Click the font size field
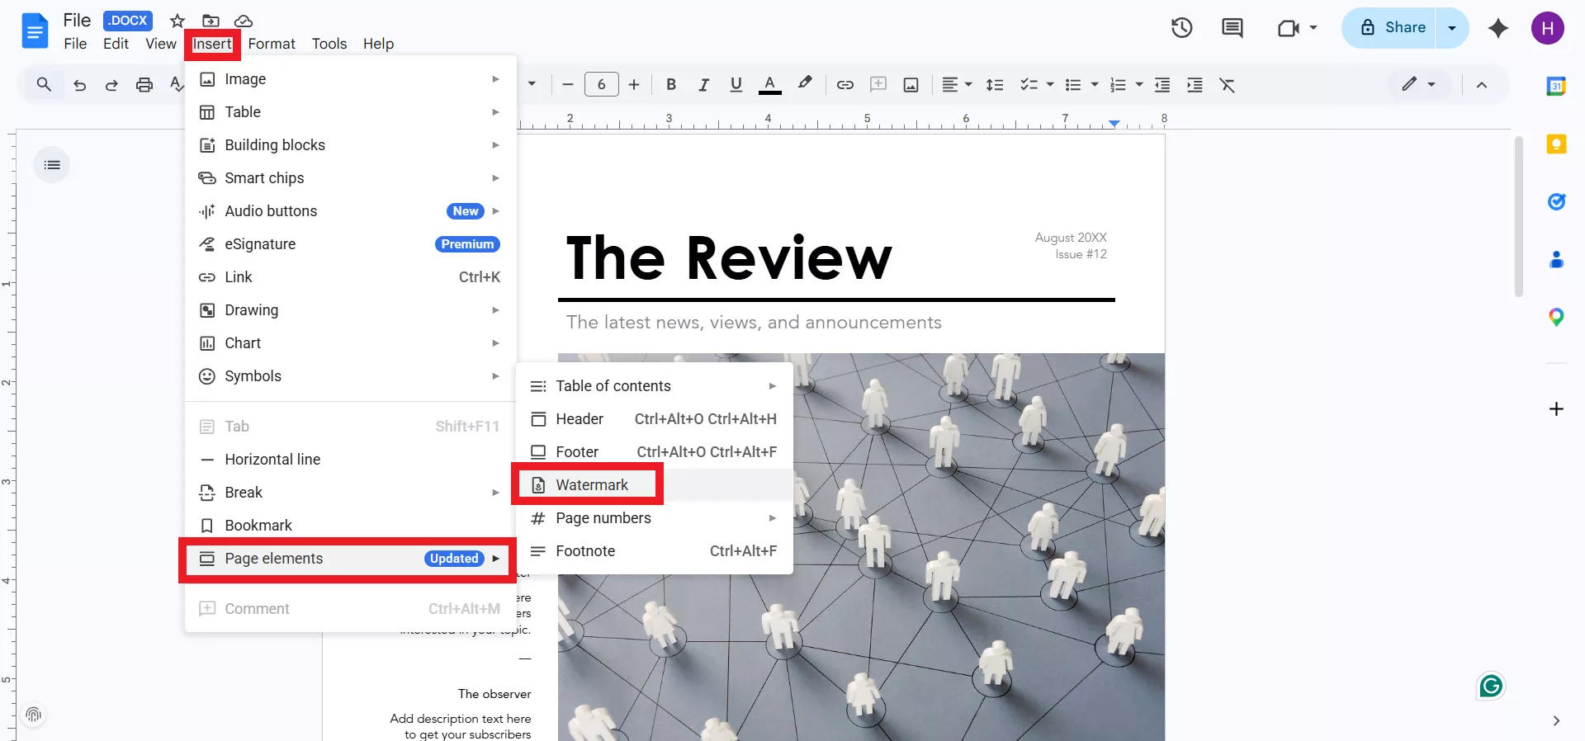Viewport: 1585px width, 741px height. pos(601,84)
